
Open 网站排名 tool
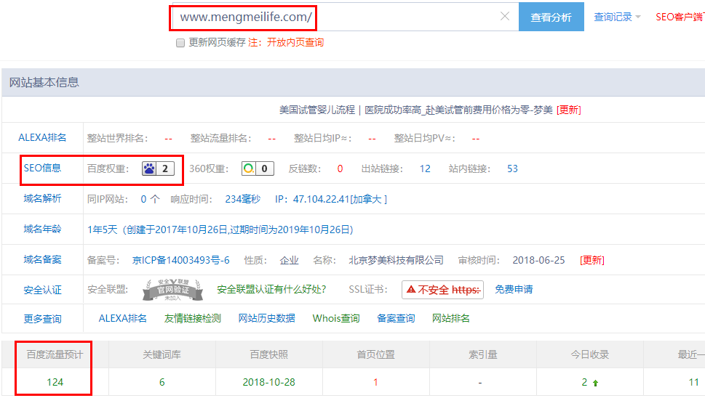(451, 319)
